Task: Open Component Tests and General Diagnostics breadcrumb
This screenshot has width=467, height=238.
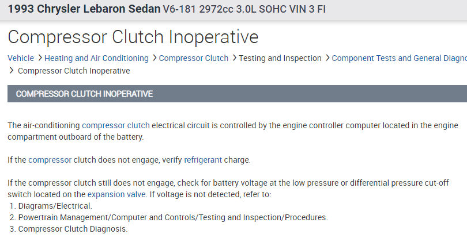Action: 399,58
